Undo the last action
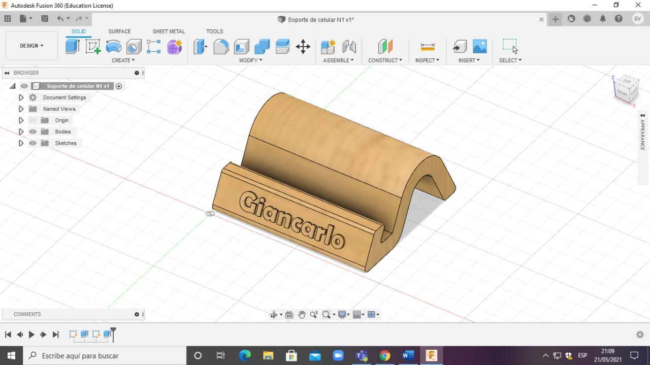This screenshot has height=365, width=650. pyautogui.click(x=60, y=19)
